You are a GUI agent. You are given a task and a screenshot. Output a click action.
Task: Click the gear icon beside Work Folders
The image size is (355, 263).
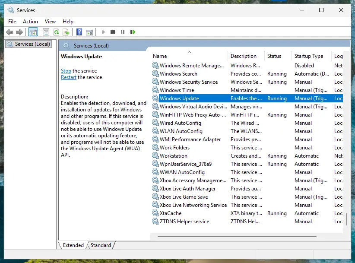point(155,148)
